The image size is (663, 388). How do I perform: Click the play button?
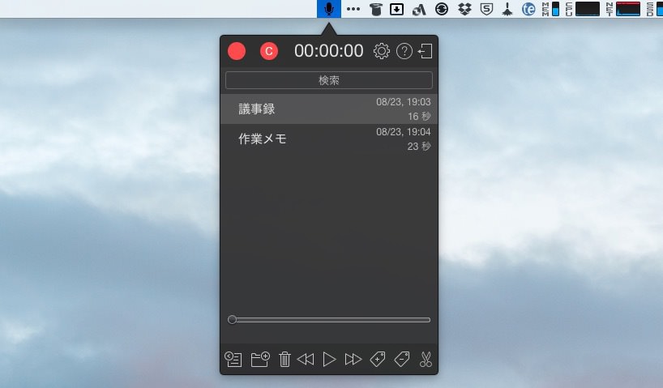click(329, 360)
